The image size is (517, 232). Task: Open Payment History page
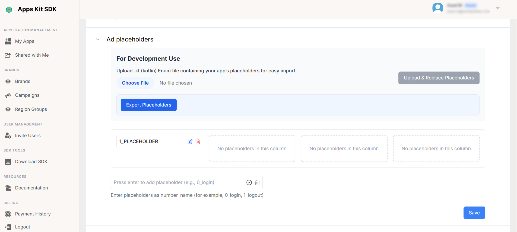pos(33,214)
